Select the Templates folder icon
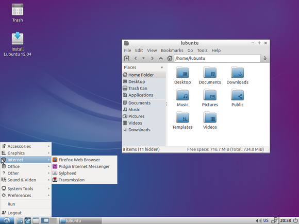This screenshot has height=224, width=299. coord(182,120)
